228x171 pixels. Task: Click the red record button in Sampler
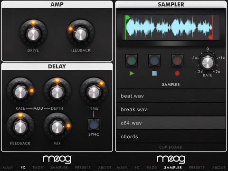tap(177, 60)
